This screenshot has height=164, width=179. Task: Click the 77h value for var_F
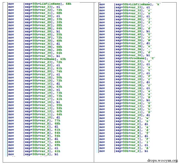57,120
